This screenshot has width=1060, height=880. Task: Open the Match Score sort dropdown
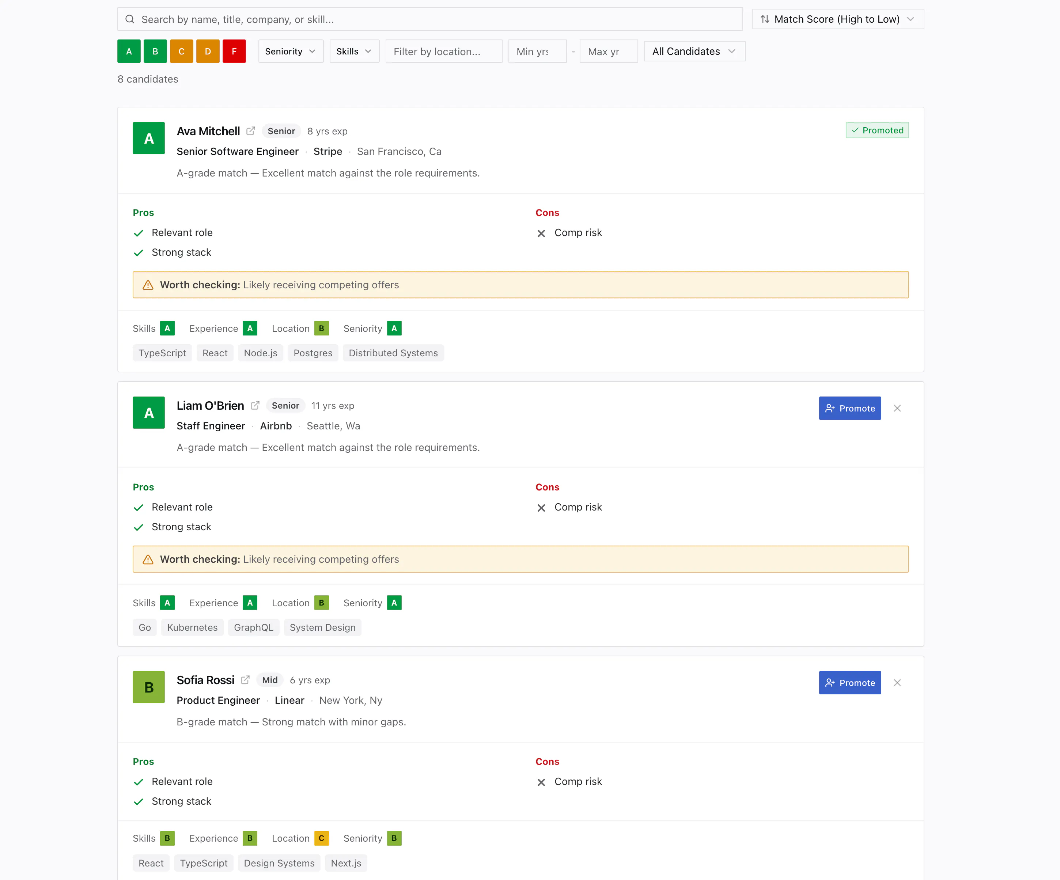point(838,19)
